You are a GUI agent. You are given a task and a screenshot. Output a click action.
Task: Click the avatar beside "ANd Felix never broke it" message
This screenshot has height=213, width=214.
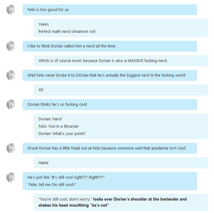click(11, 75)
